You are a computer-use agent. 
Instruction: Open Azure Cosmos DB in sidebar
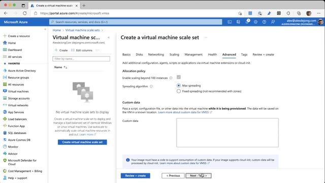click(x=17, y=140)
